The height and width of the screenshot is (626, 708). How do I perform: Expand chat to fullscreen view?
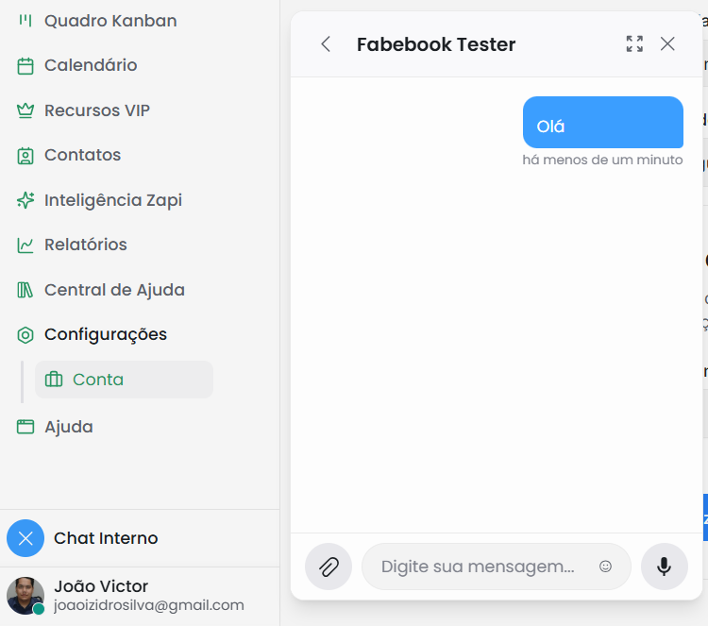pos(634,43)
